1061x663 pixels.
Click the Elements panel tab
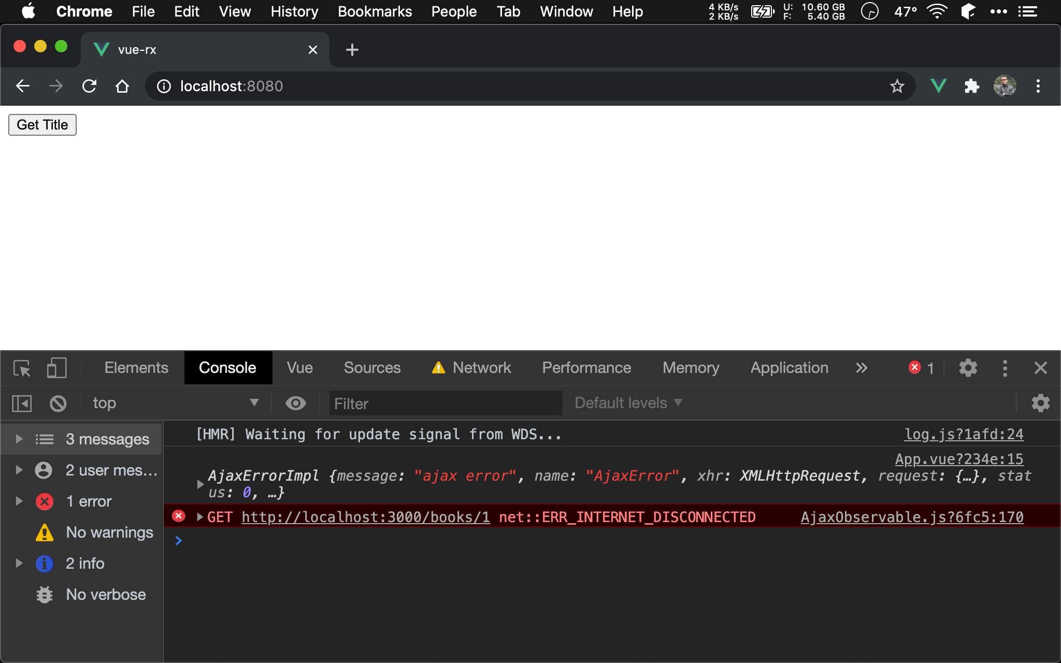136,367
